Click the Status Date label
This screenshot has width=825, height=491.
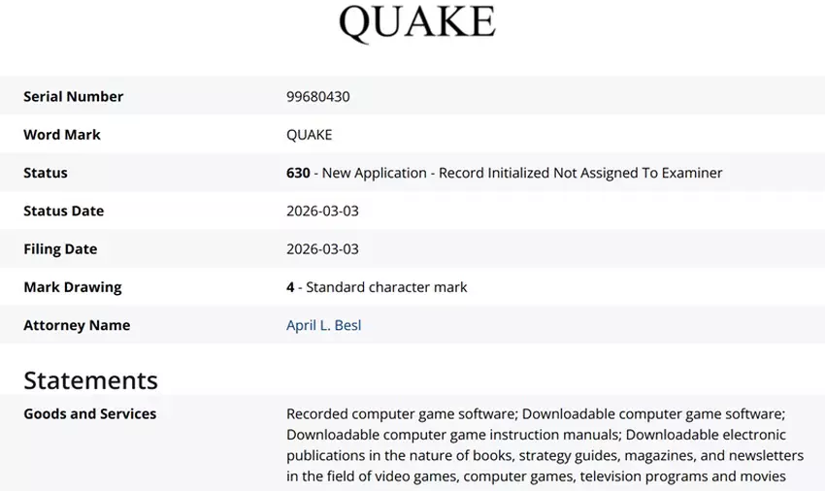coord(64,211)
